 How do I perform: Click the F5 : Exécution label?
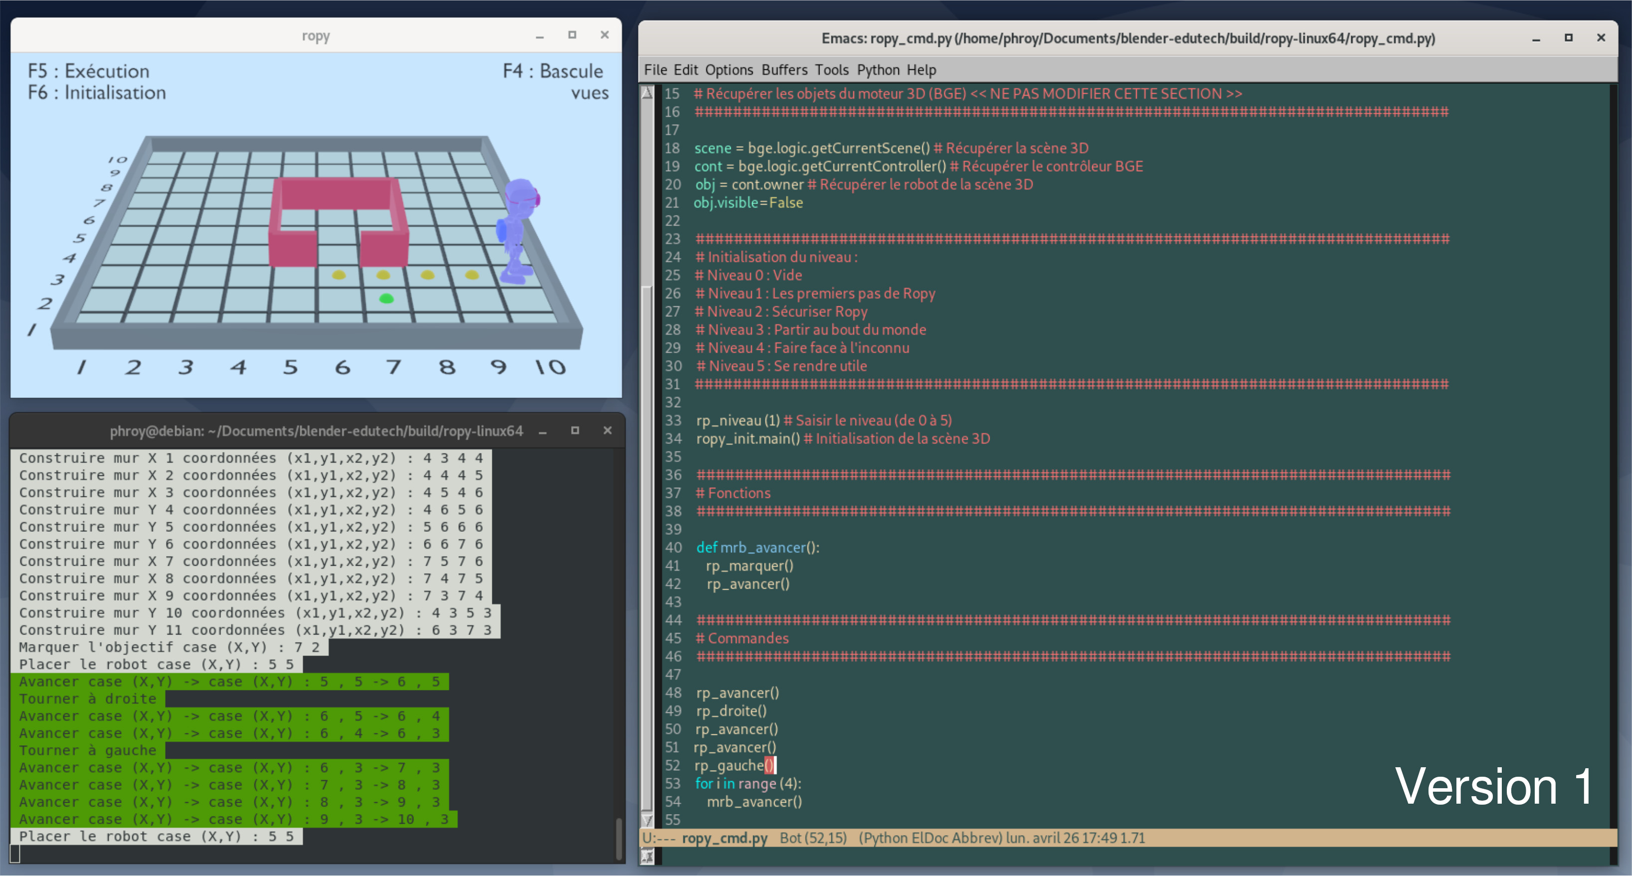pos(89,71)
